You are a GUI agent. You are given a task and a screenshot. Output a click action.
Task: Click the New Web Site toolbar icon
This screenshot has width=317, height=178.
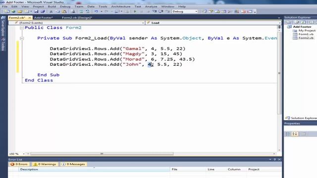(13, 11)
